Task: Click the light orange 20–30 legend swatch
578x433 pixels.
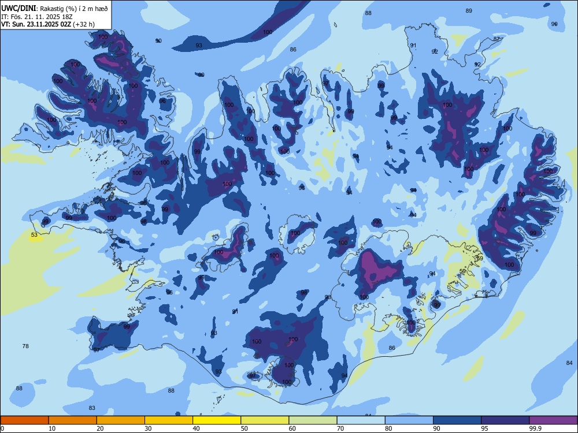Action: pos(121,420)
